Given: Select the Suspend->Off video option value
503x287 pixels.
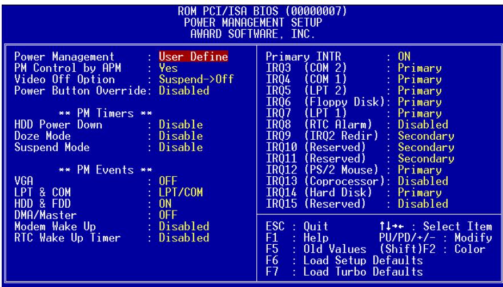Looking at the screenshot, I should [x=196, y=79].
